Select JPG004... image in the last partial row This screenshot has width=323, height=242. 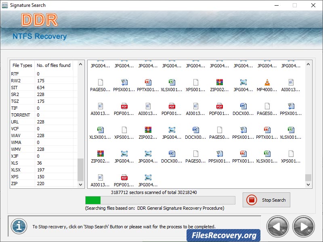coord(148,181)
